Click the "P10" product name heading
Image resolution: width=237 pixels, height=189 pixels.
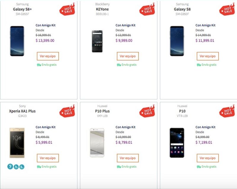(182, 111)
